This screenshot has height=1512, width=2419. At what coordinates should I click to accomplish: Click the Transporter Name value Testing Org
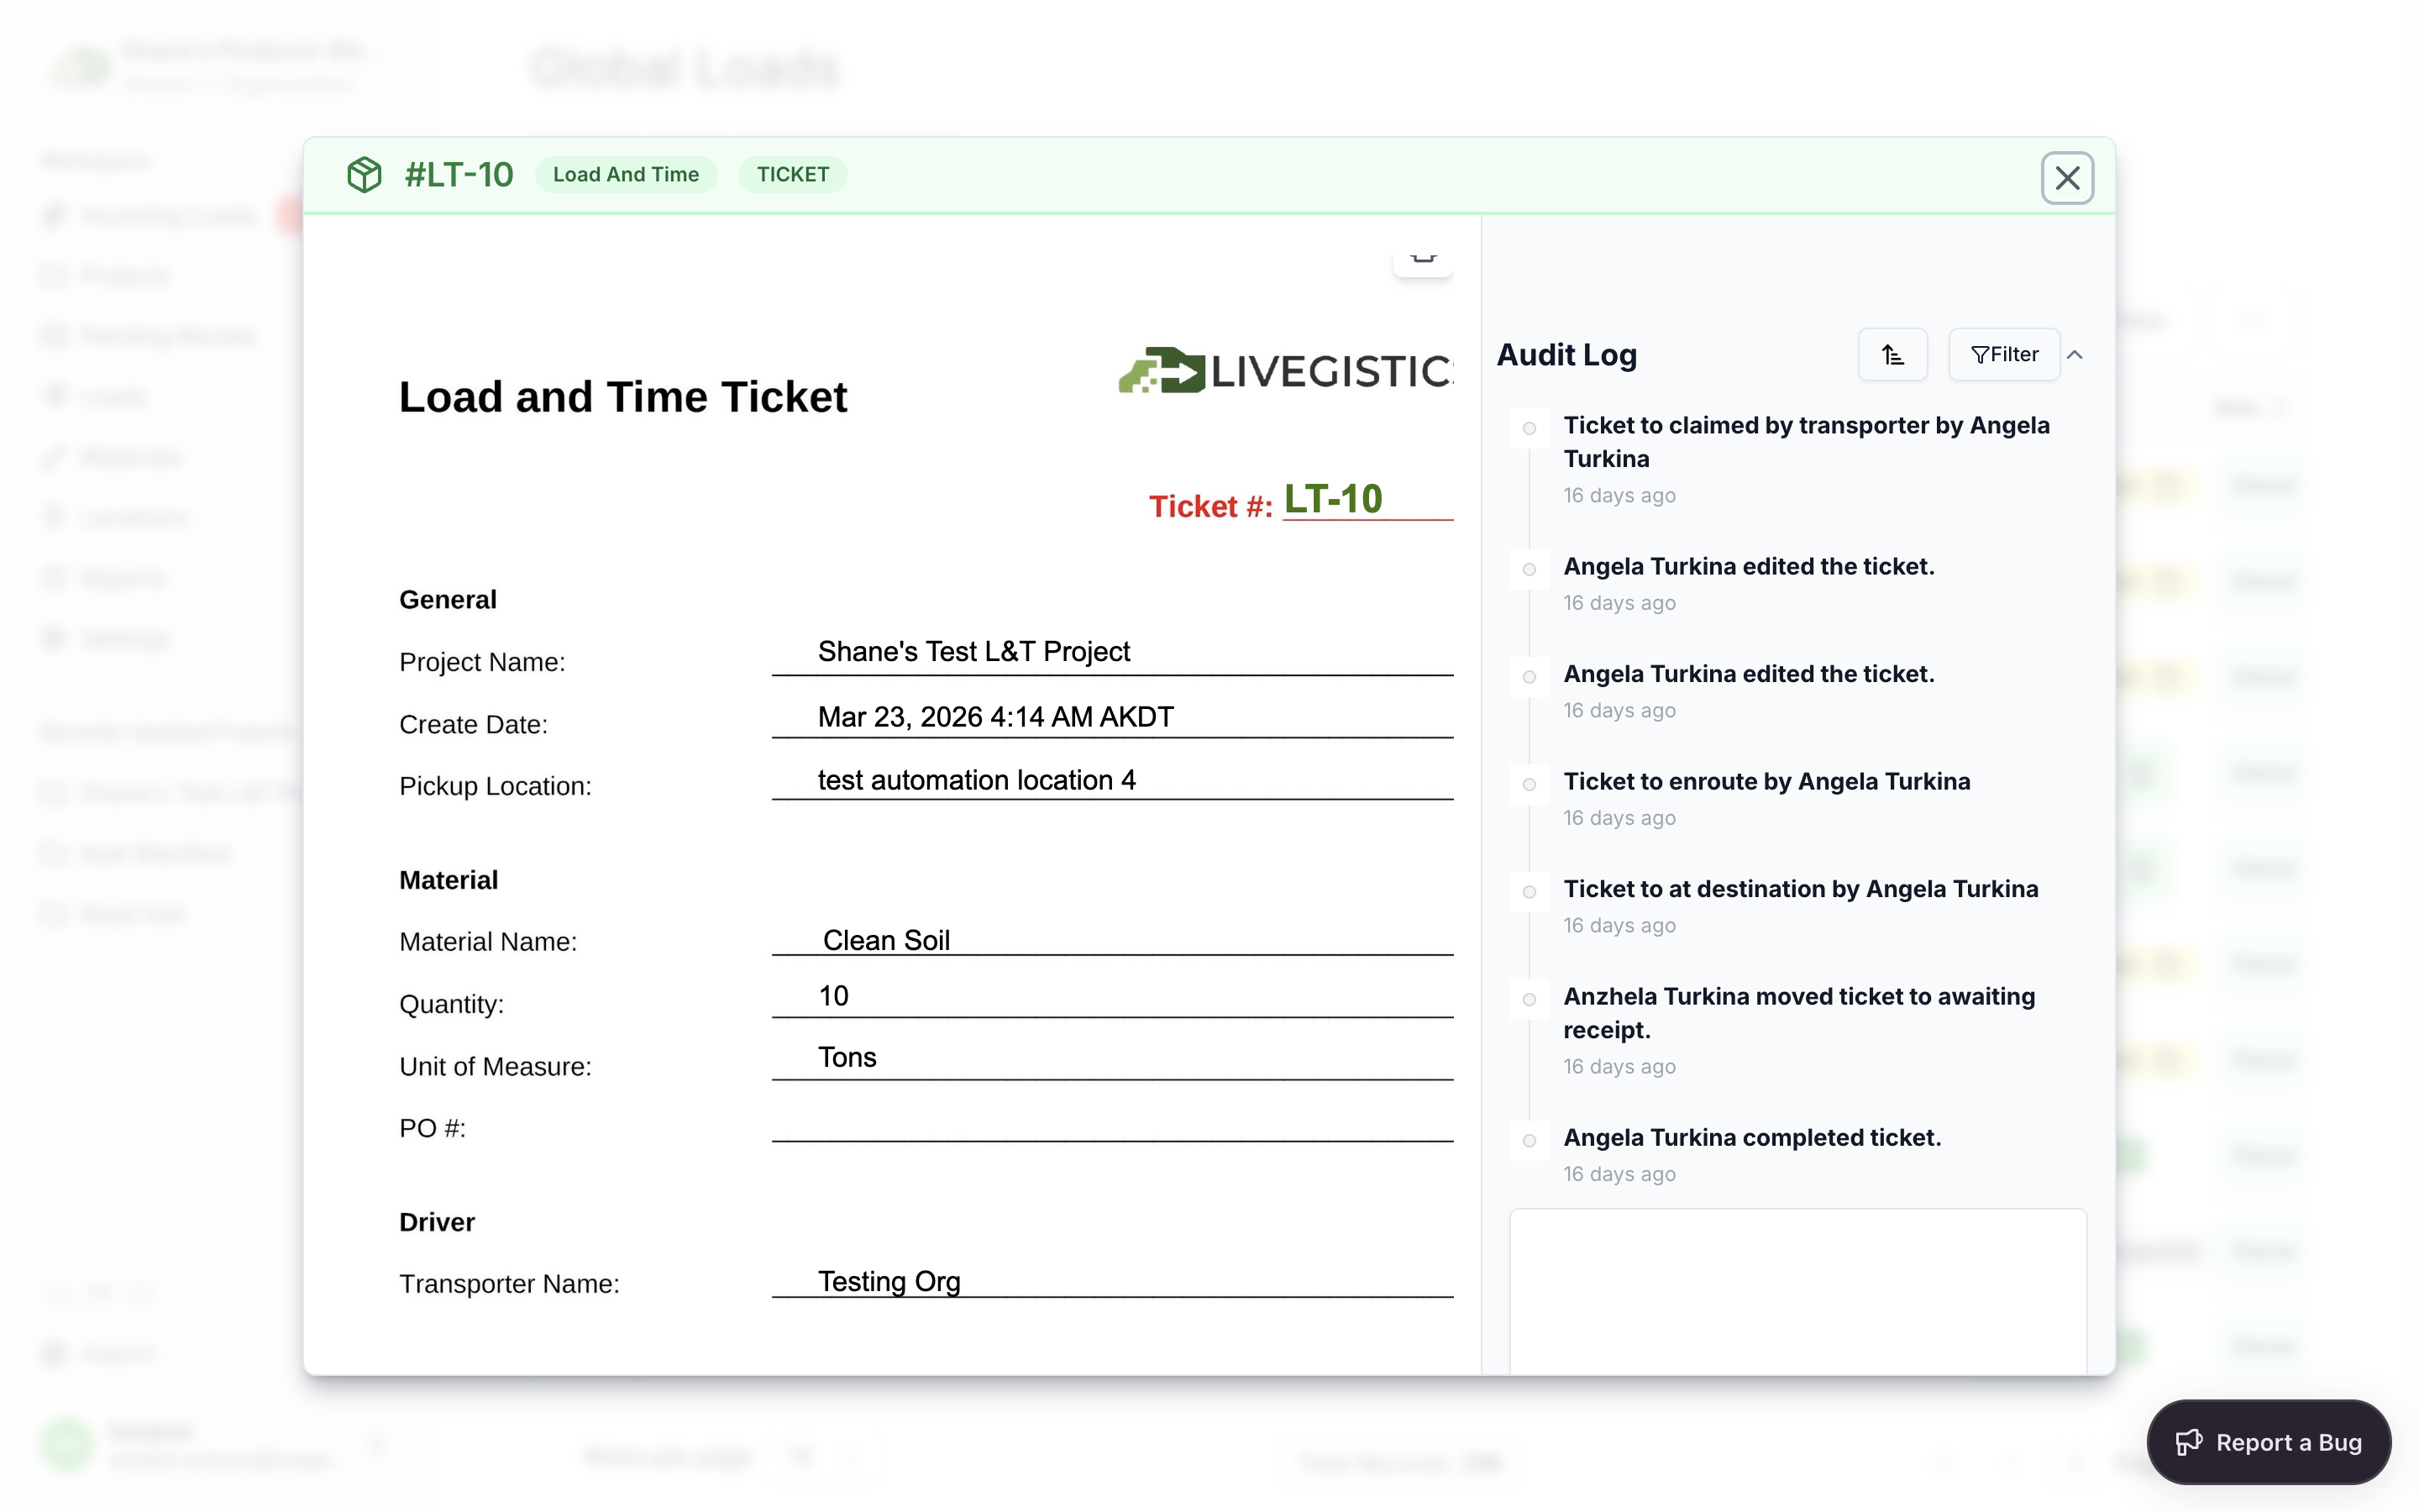889,1281
